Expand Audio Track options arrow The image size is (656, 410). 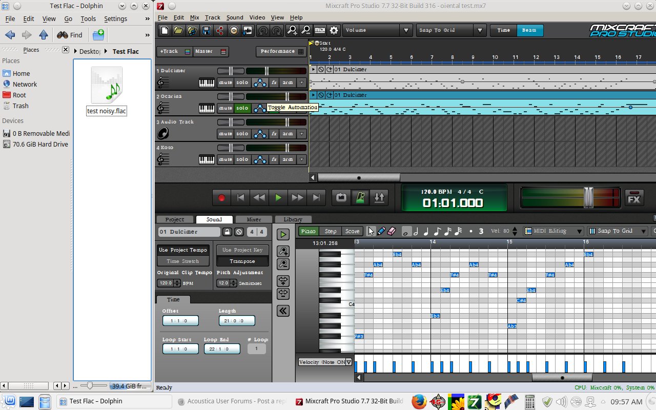301,134
